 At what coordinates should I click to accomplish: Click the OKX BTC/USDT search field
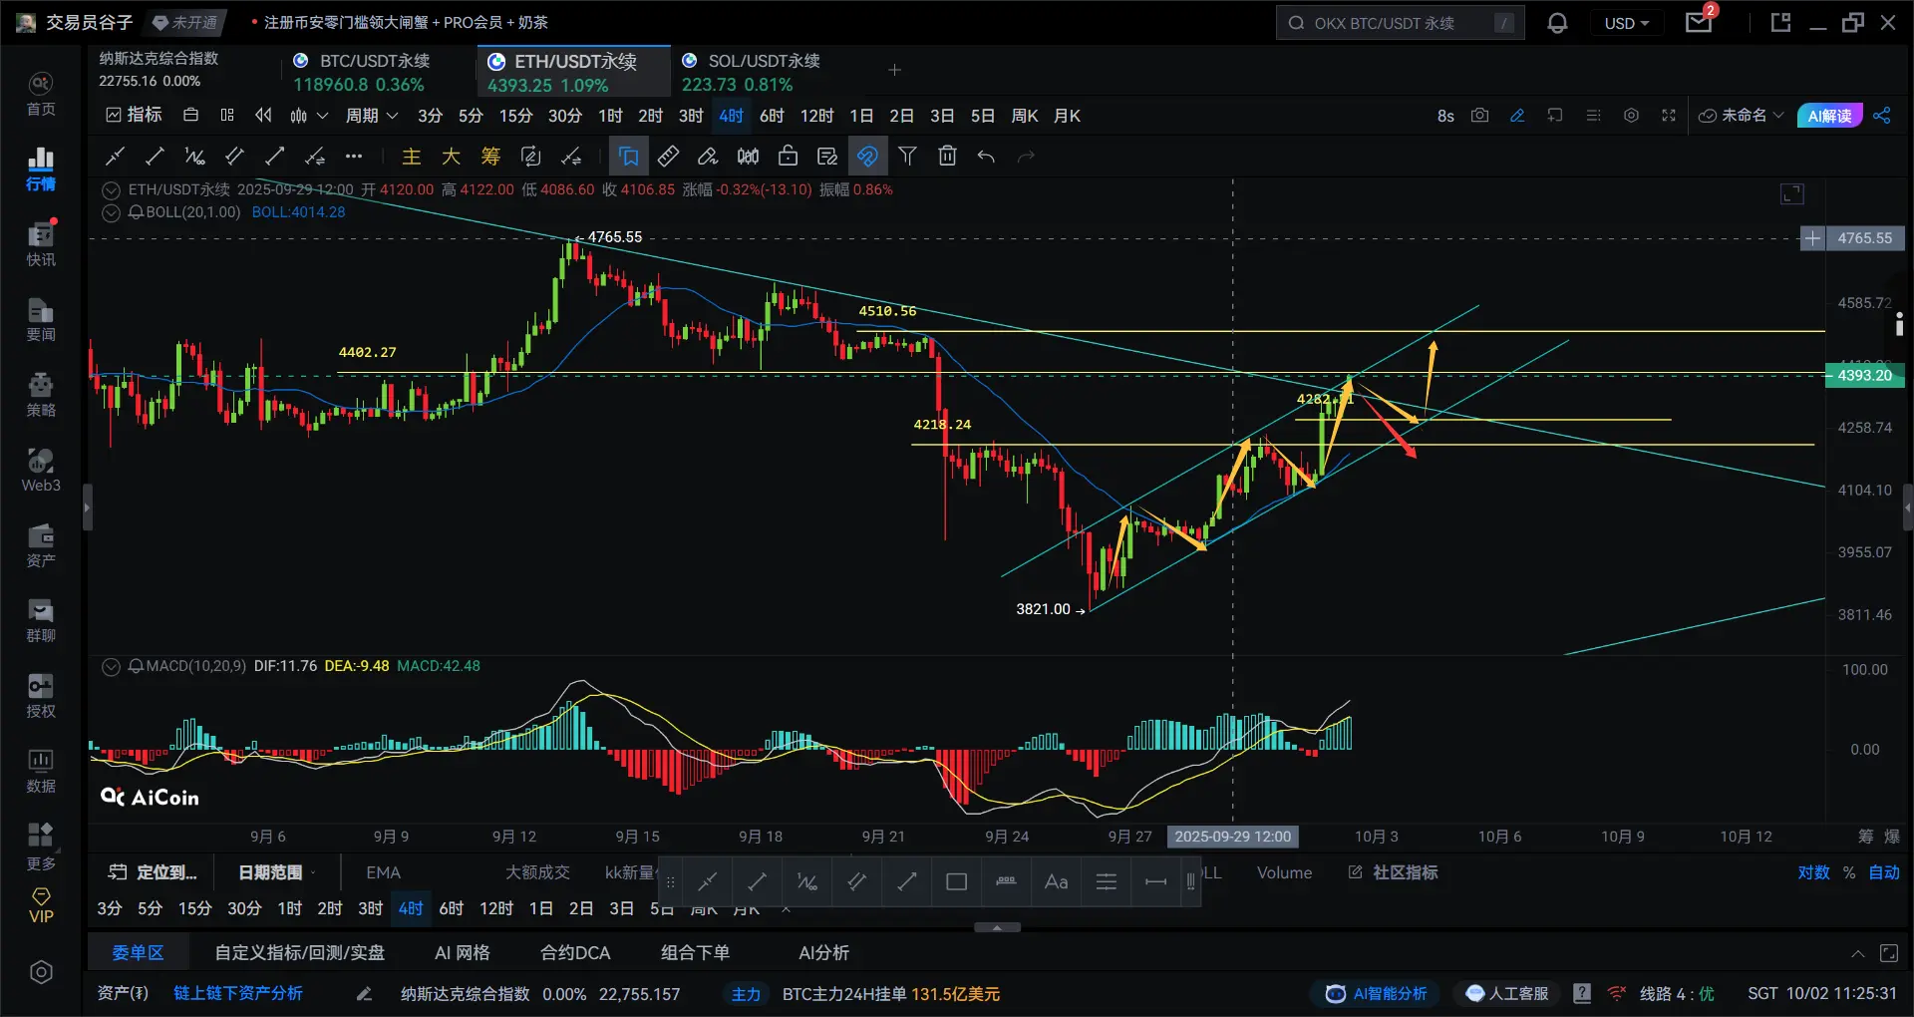pyautogui.click(x=1400, y=23)
